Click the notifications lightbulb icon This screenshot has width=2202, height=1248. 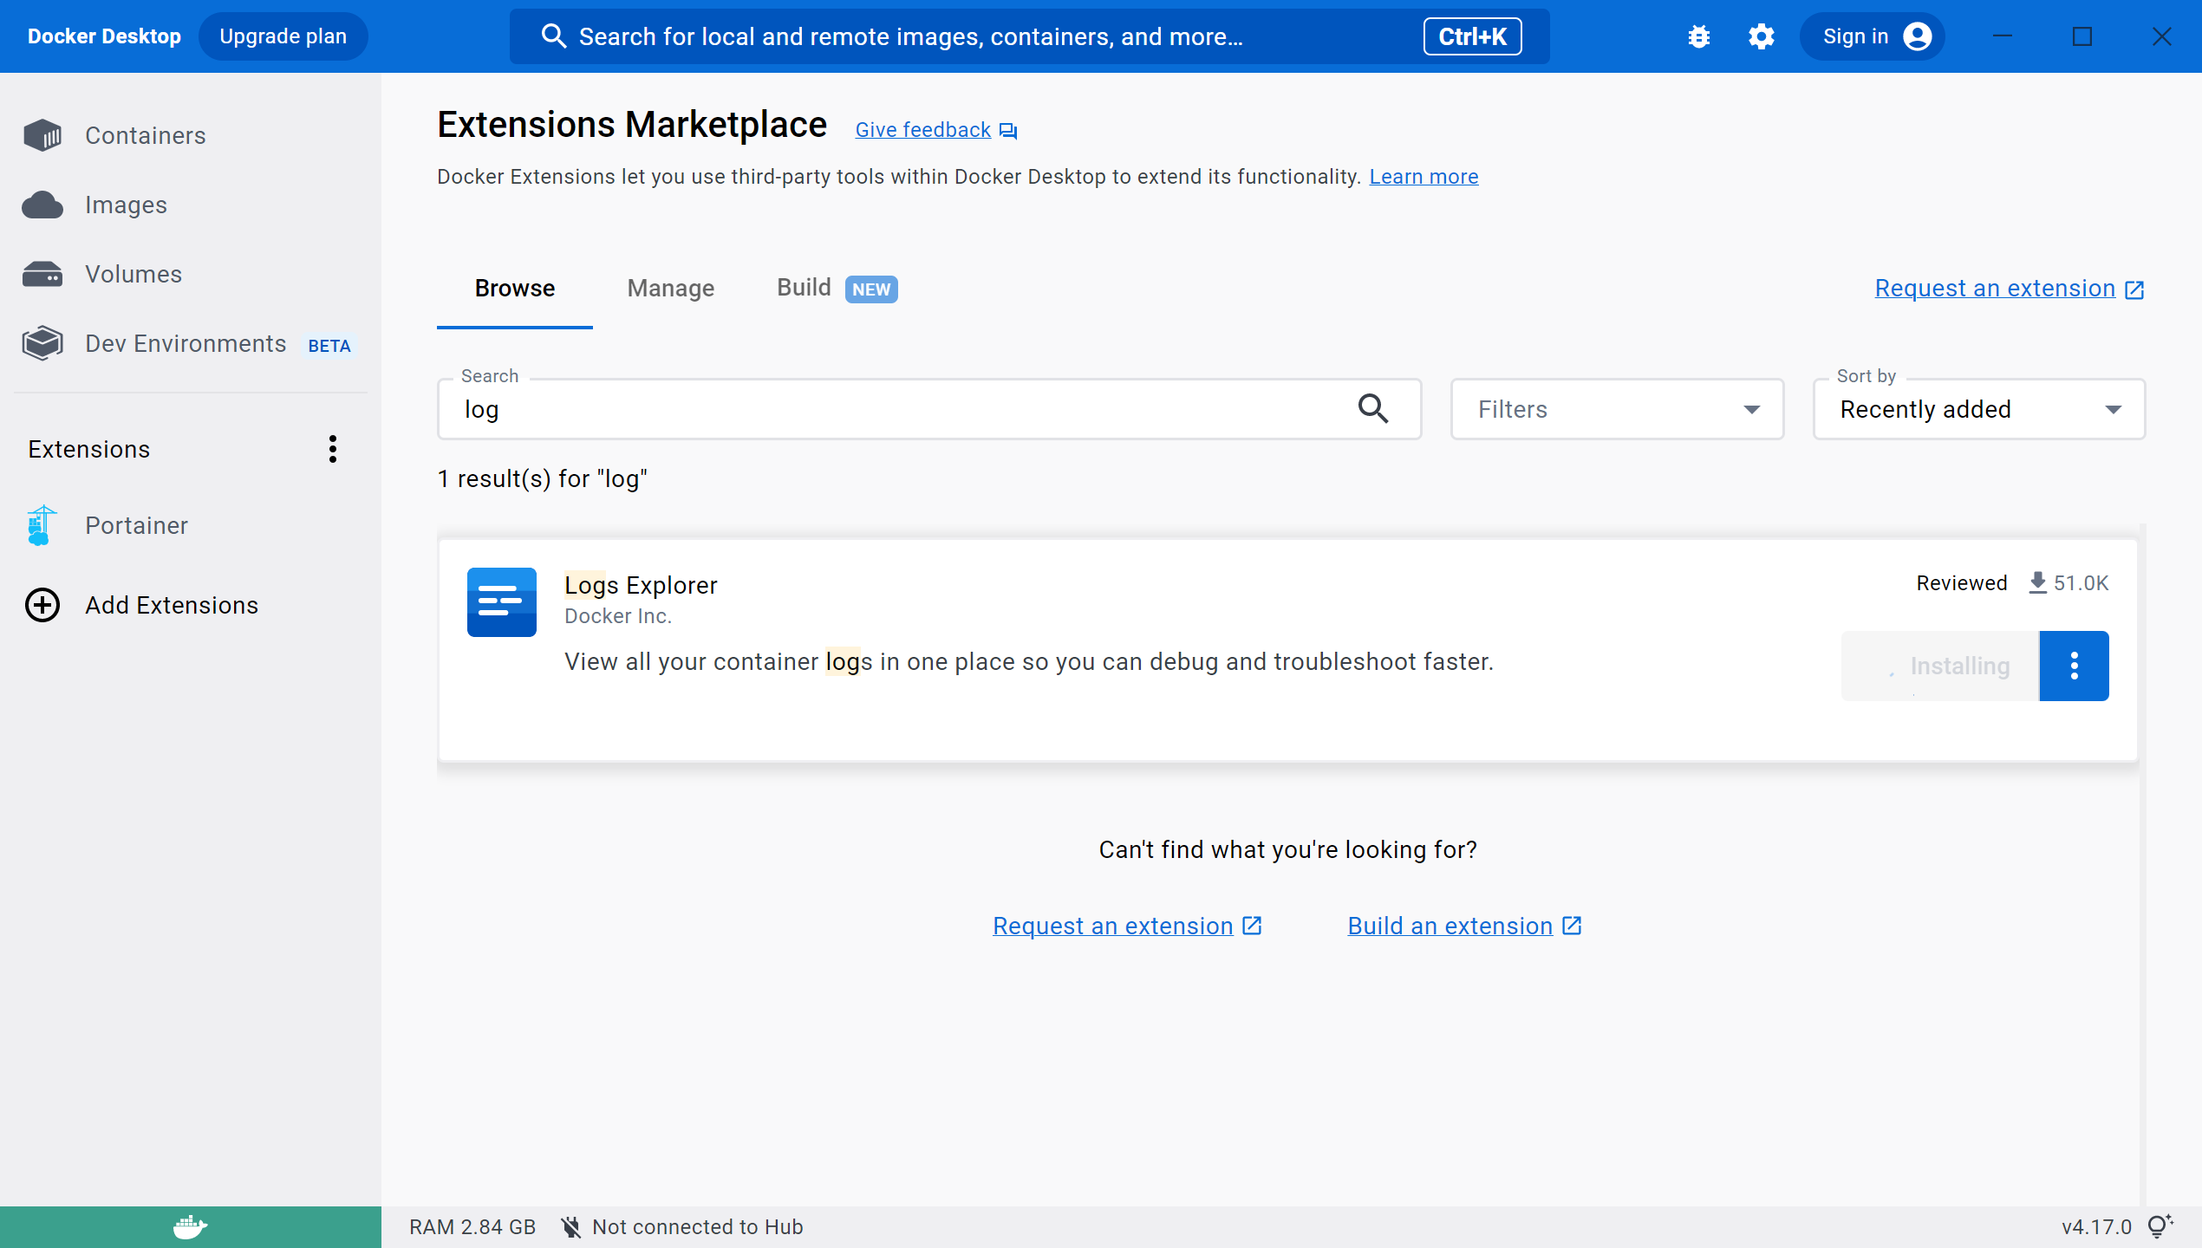coord(2159,1226)
